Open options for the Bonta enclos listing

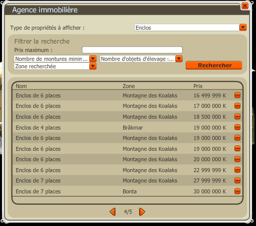click(237, 191)
